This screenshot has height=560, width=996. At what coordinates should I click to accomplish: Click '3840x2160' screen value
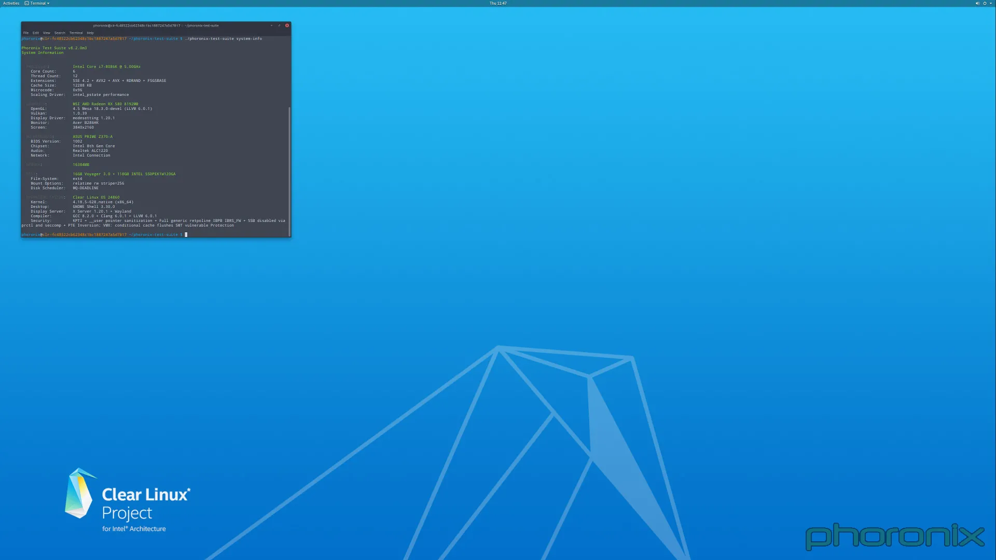tap(83, 127)
